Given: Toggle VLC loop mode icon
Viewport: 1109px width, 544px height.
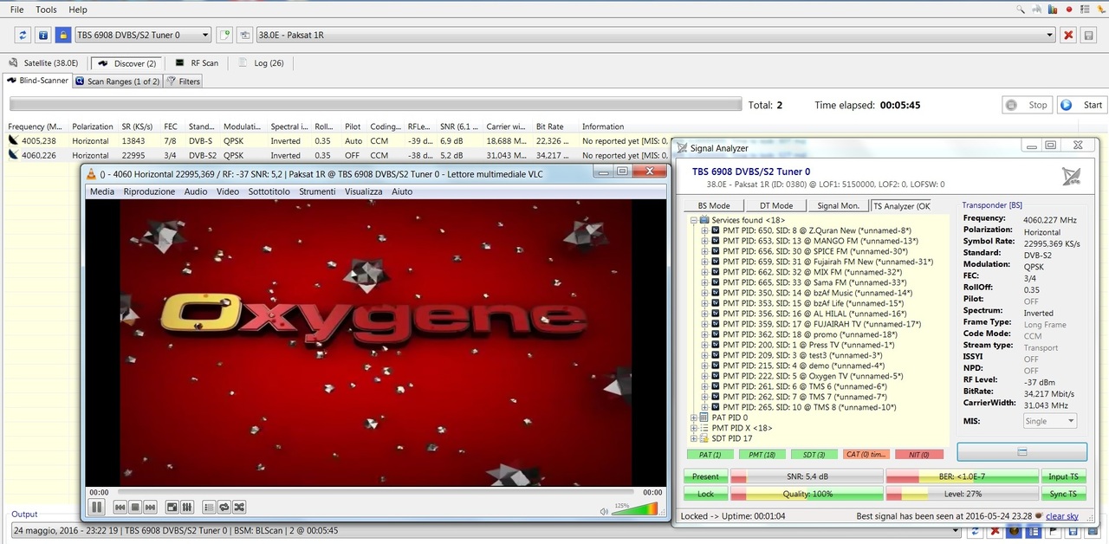Looking at the screenshot, I should 224,507.
